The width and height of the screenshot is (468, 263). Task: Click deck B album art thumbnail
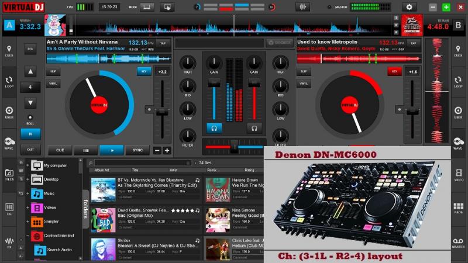[x=412, y=26]
